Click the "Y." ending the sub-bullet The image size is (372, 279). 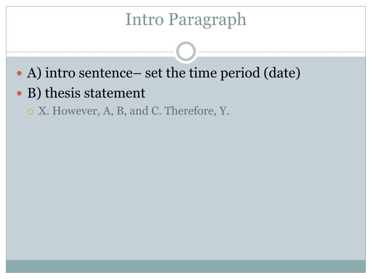point(224,111)
